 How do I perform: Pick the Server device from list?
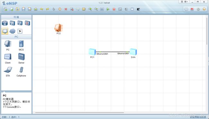tap(21, 59)
